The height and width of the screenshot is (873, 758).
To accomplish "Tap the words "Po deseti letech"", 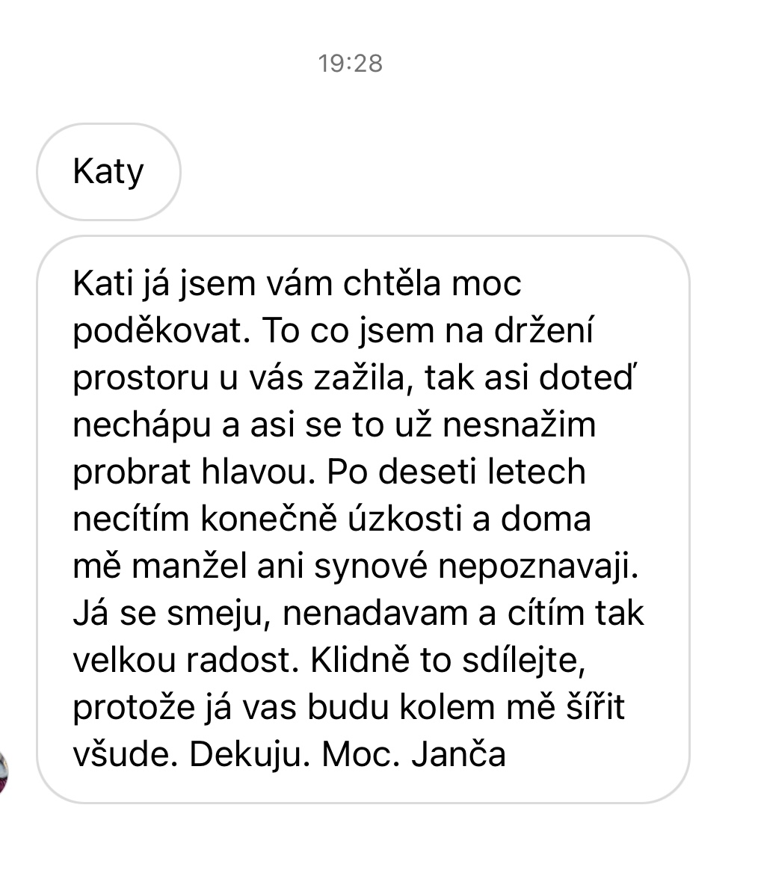I will (456, 472).
